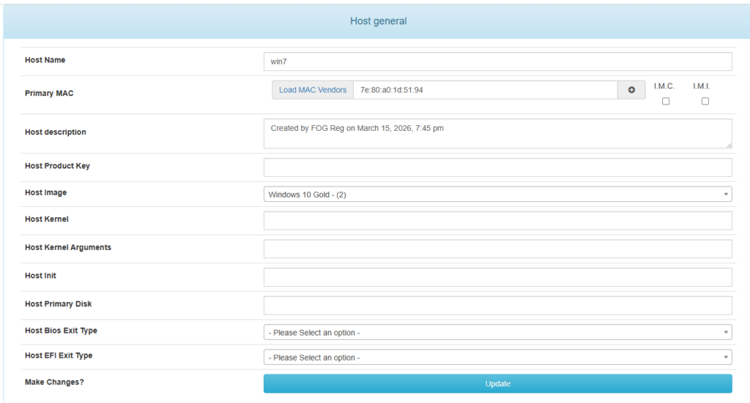Click the plus icon to add MAC
The width and height of the screenshot is (750, 403).
pyautogui.click(x=631, y=90)
